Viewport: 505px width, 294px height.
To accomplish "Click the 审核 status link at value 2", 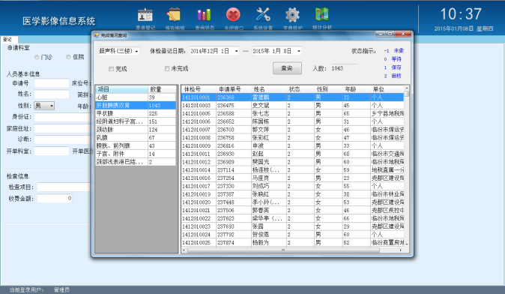I will point(396,76).
